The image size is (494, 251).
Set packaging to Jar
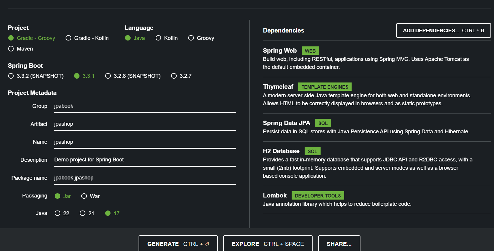63,196
